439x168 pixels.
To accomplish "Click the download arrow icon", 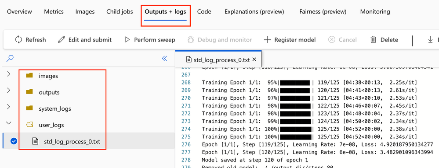I will [431, 40].
